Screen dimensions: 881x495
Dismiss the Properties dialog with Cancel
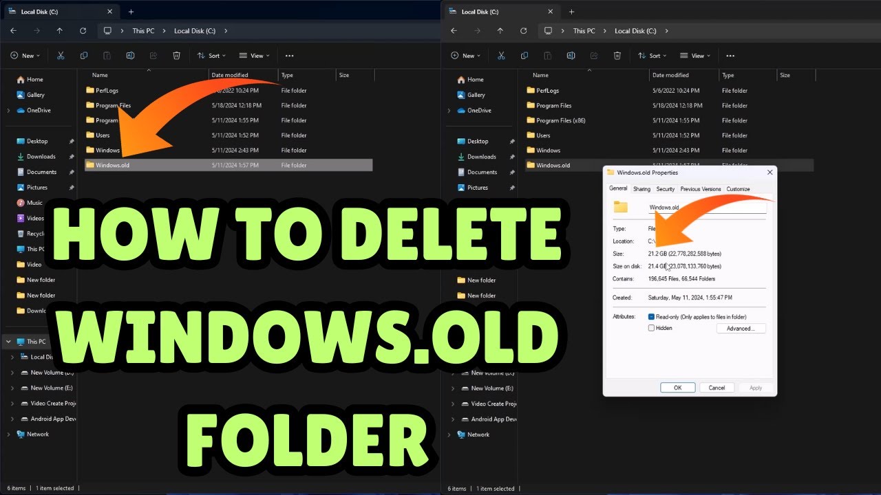click(717, 388)
